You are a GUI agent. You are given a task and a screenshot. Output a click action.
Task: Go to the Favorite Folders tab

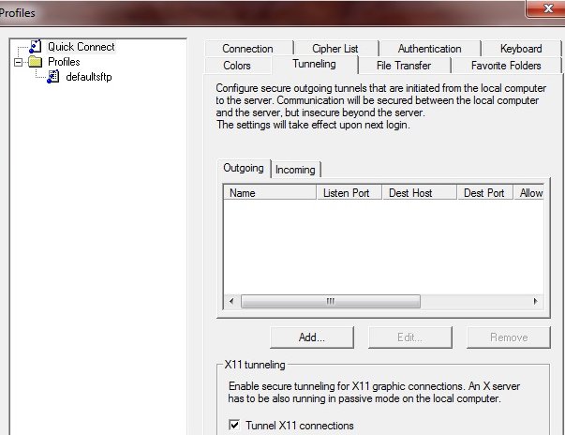506,66
